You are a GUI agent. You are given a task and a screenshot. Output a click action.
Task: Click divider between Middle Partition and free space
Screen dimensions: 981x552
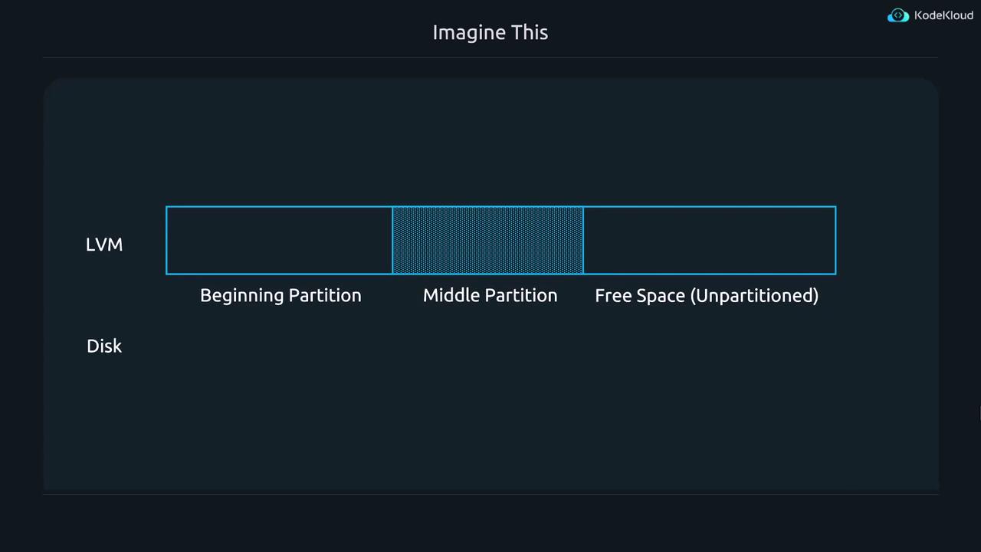(x=583, y=240)
